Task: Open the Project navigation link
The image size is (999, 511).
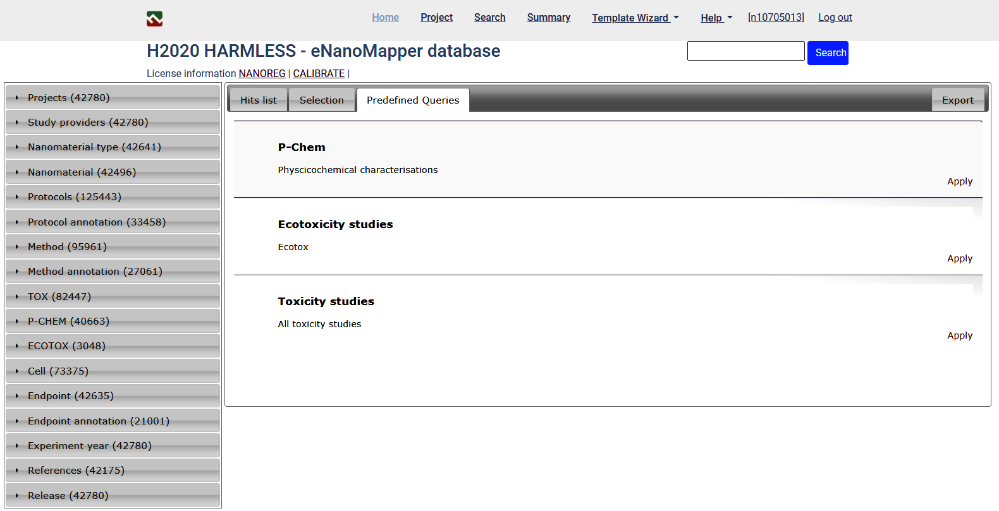Action: [x=436, y=18]
